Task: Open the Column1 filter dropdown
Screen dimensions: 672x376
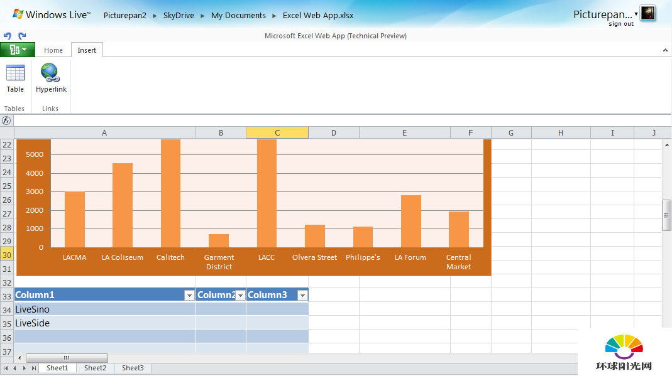Action: coord(189,295)
